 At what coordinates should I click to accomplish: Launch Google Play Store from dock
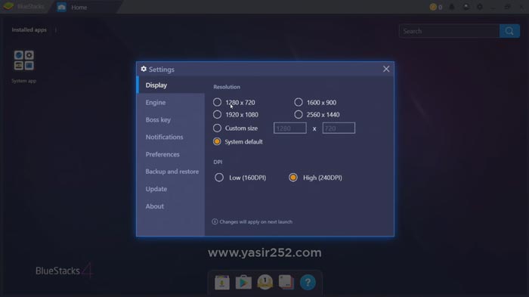(x=243, y=282)
